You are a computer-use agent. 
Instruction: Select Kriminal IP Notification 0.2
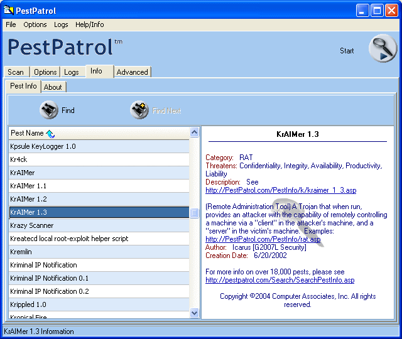click(99, 291)
